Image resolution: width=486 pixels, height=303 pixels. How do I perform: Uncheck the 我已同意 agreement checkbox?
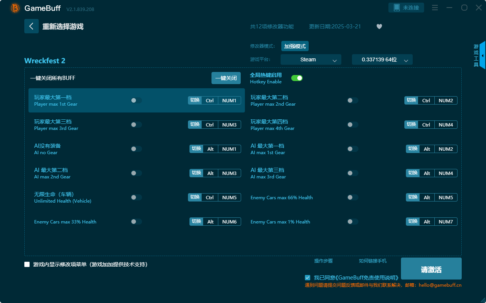pos(308,277)
